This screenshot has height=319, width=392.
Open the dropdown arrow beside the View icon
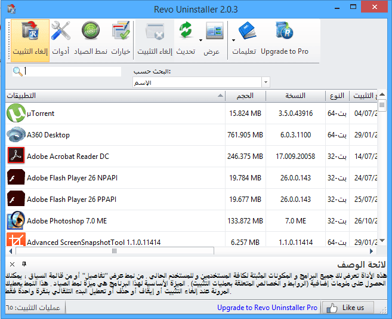tap(200, 40)
